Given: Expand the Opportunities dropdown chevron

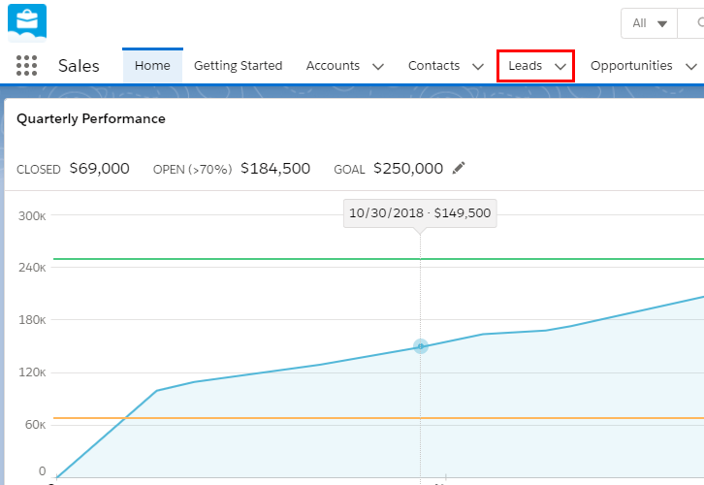Looking at the screenshot, I should coord(691,67).
